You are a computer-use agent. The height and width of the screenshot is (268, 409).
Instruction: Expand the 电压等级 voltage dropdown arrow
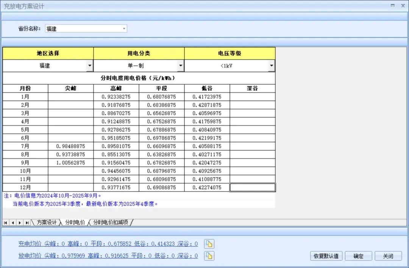(271, 66)
